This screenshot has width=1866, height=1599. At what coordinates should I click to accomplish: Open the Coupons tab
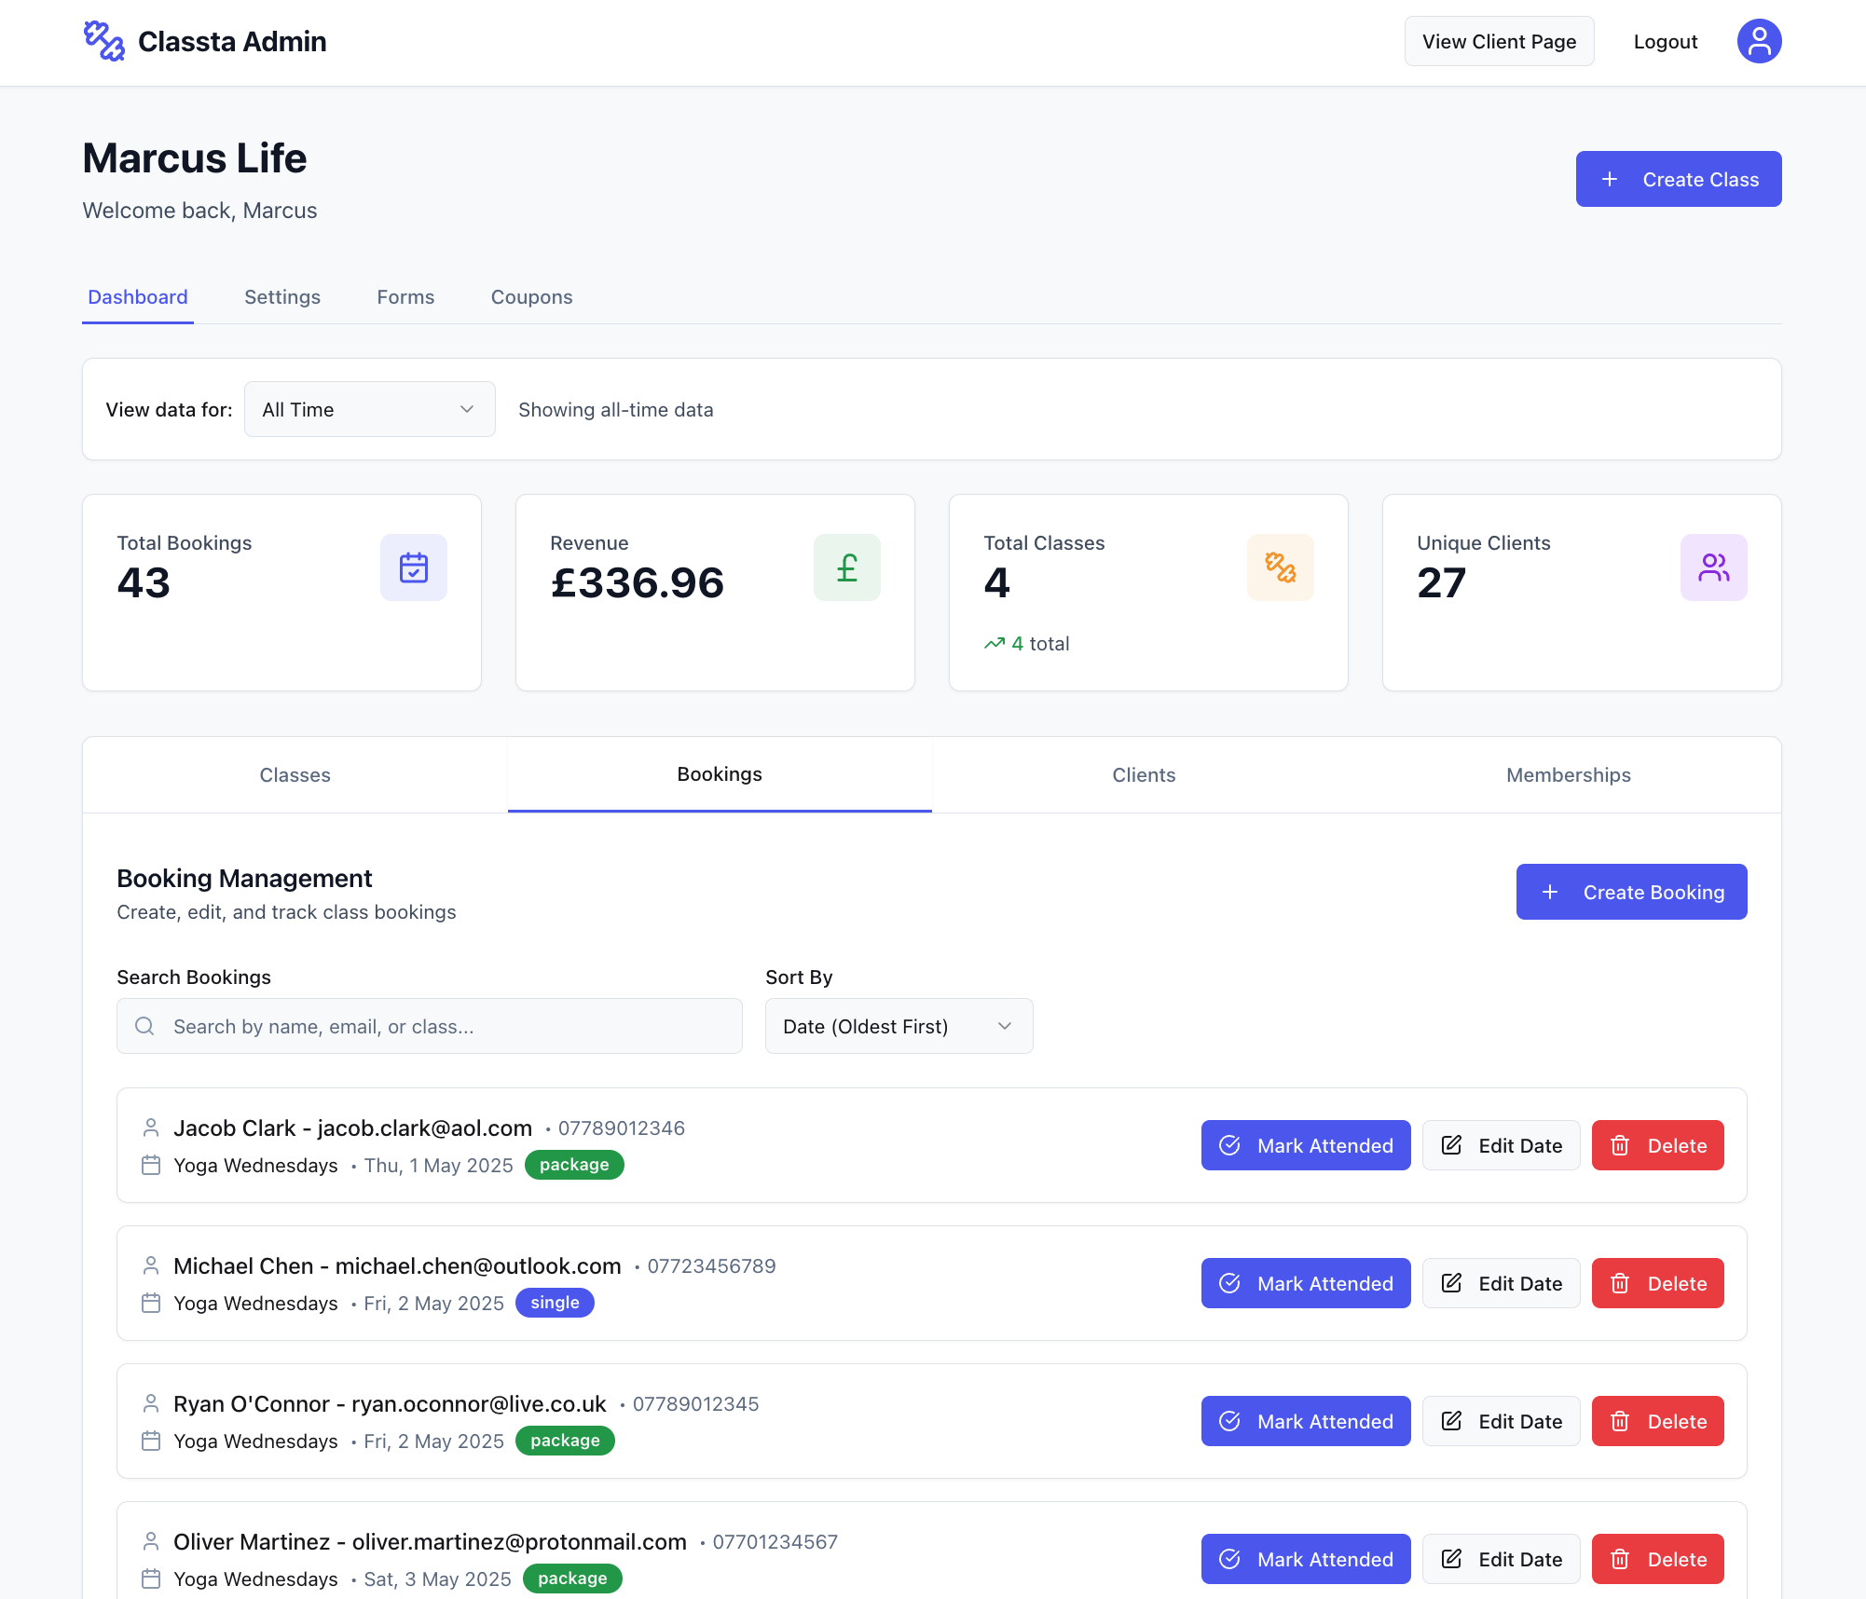[x=531, y=296]
